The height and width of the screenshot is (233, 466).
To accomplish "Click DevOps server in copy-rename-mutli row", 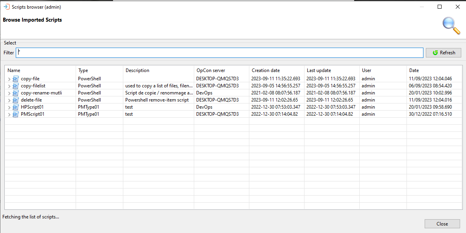I will click(204, 93).
